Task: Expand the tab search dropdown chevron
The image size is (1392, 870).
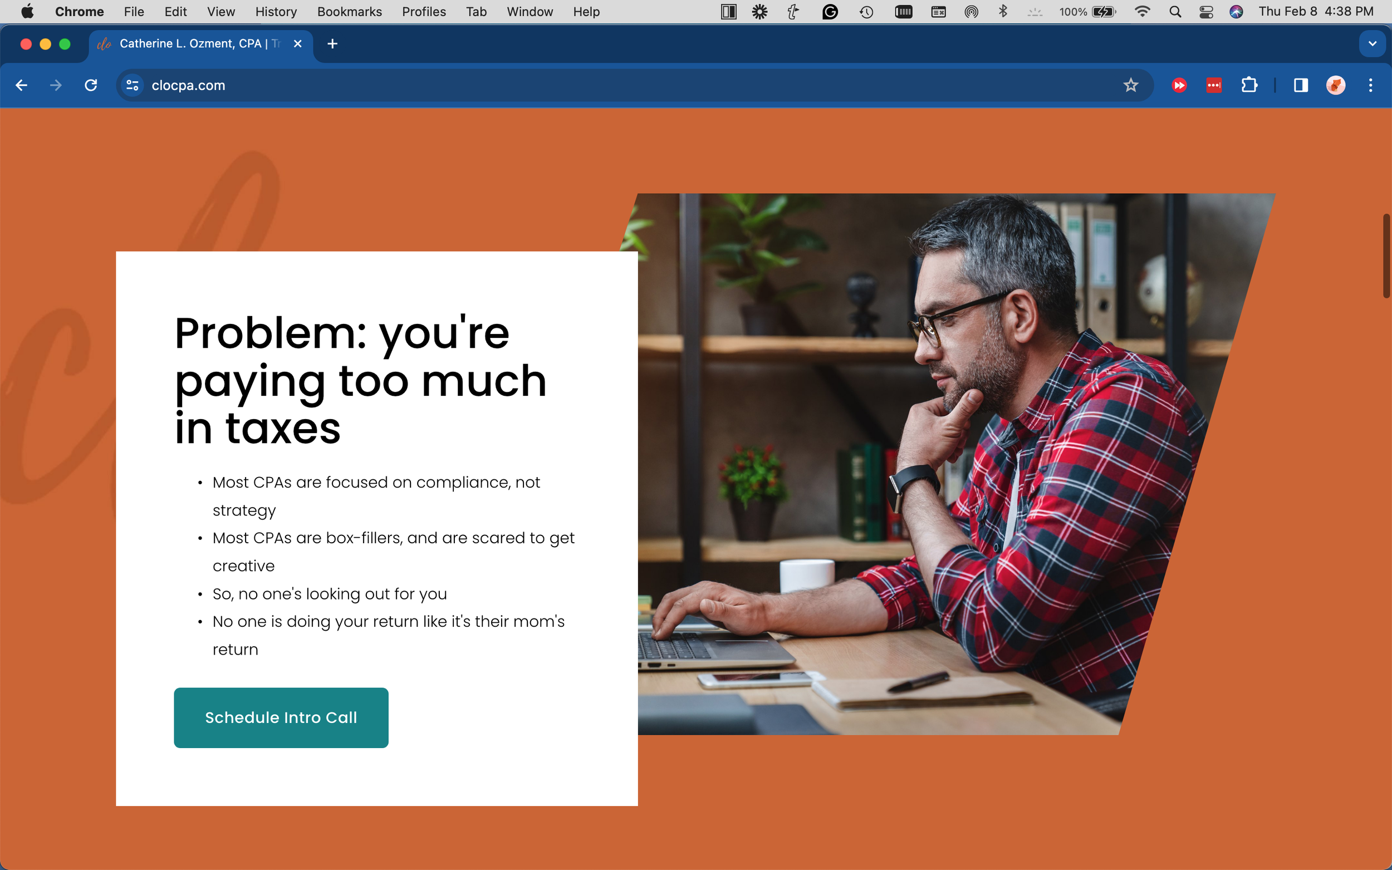Action: click(1373, 44)
